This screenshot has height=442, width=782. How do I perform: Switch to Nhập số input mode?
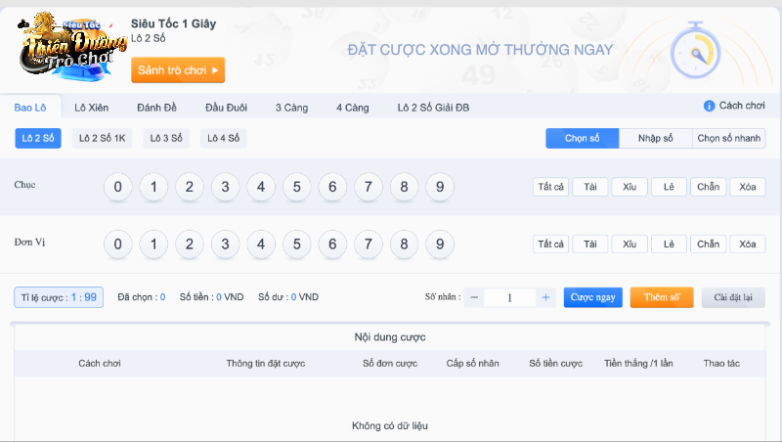(655, 139)
